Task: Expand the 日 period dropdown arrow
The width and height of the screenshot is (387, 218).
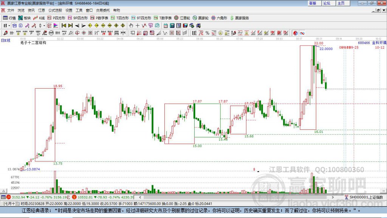Action: (x=9, y=25)
